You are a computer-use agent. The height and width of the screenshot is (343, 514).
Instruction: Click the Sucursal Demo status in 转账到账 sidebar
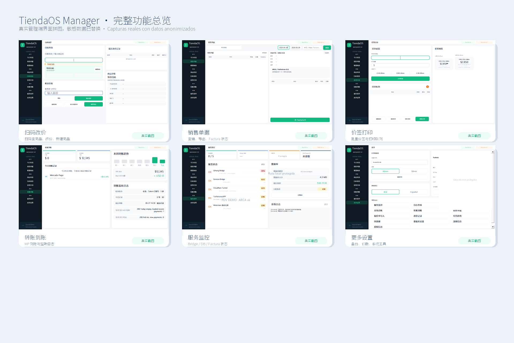(30, 226)
